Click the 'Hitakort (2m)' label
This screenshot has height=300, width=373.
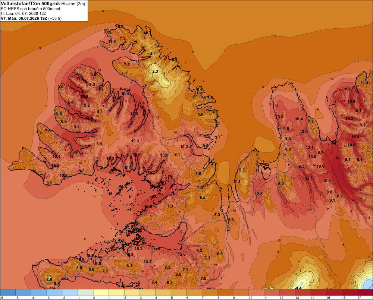click(73, 4)
